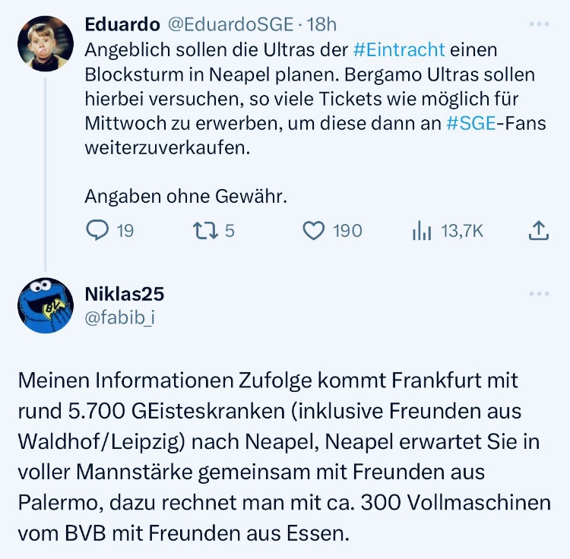Open more options on Eduardo's tweet
This screenshot has height=559, width=570.
click(x=538, y=24)
